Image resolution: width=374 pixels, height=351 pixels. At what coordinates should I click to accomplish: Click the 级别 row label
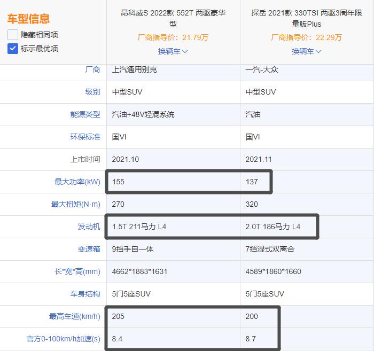click(92, 92)
